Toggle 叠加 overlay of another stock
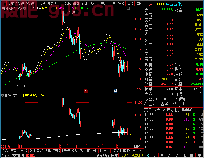Image resolution: width=204 pixels, height=158 pixels. coord(76,3)
